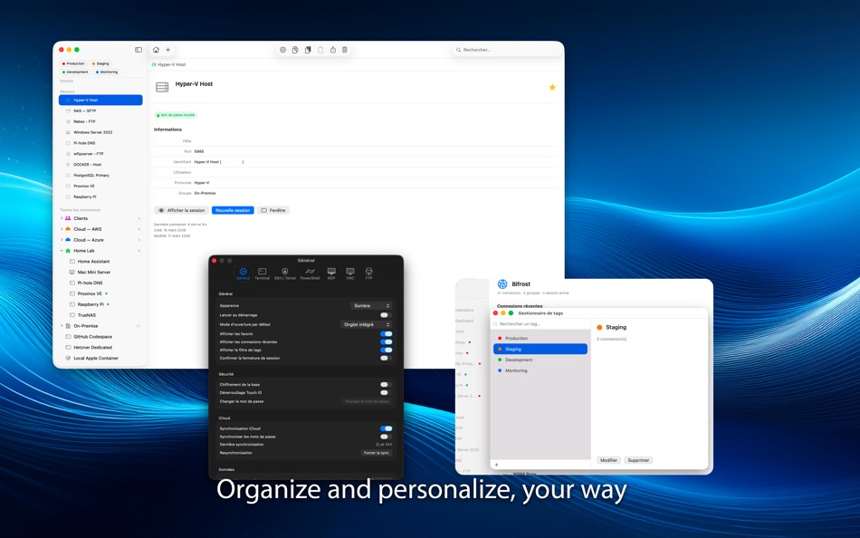Delete connection with trash icon
The width and height of the screenshot is (860, 538).
[x=345, y=50]
